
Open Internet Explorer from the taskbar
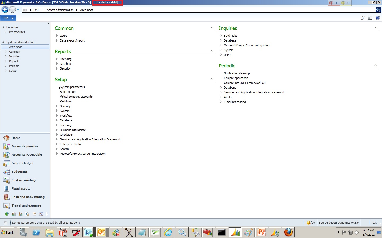(168, 232)
